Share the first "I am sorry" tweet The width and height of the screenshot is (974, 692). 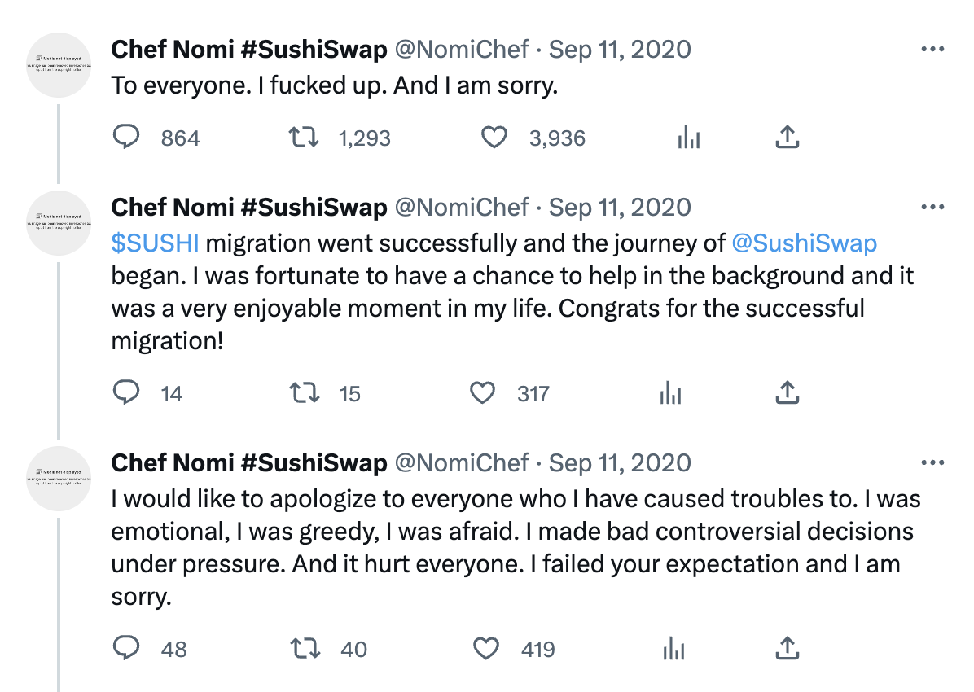pos(786,138)
